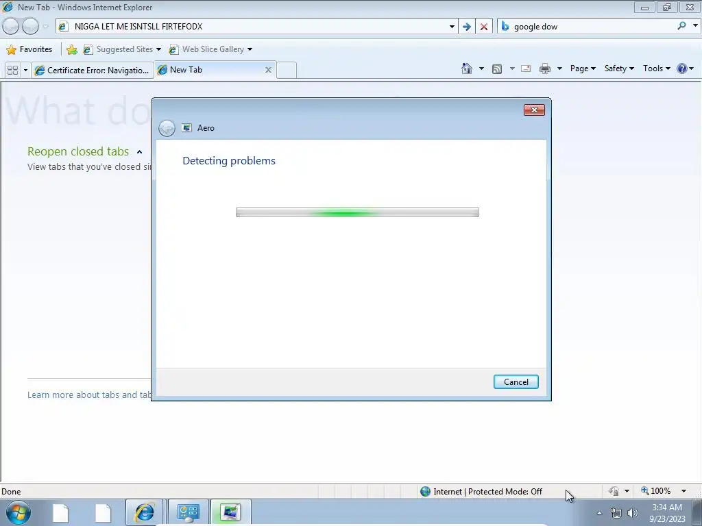
Task: Open the Quick Tabs grid icon
Action: [13, 71]
